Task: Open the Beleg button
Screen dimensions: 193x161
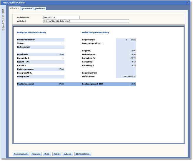Action: 47,154
